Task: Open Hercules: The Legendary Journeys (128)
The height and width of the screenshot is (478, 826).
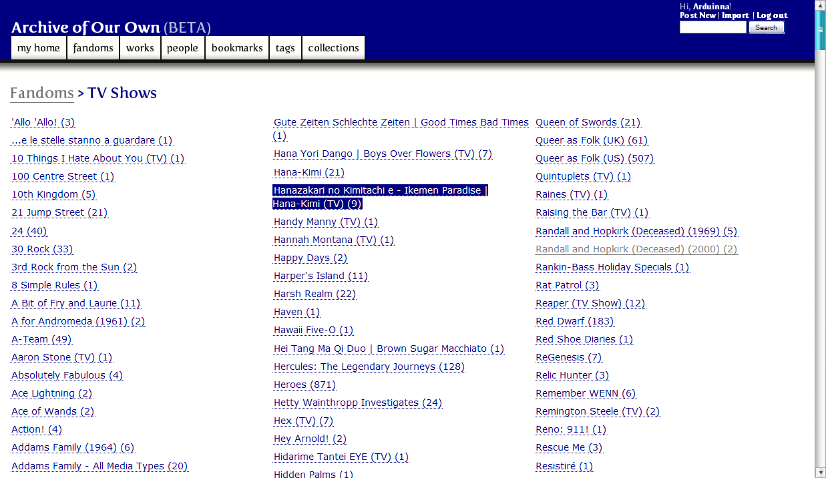Action: [x=369, y=367]
